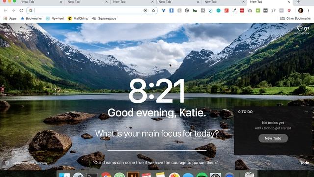Open a new tab with the plus button

pos(298,2)
